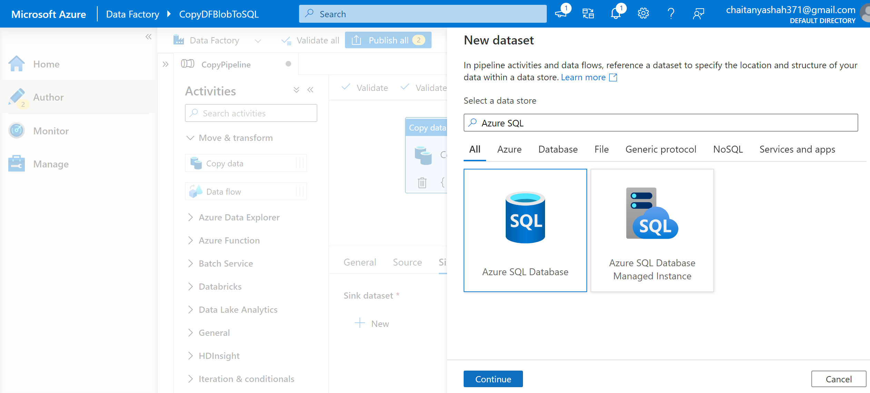Click the Data flow activity icon

coord(196,191)
